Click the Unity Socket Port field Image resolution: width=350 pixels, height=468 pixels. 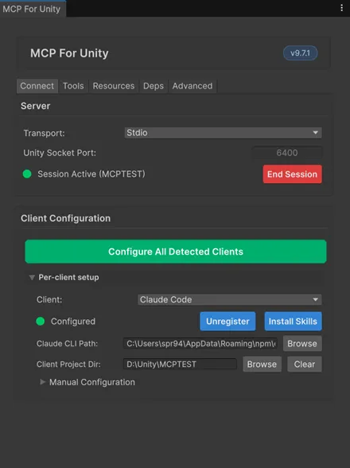287,153
